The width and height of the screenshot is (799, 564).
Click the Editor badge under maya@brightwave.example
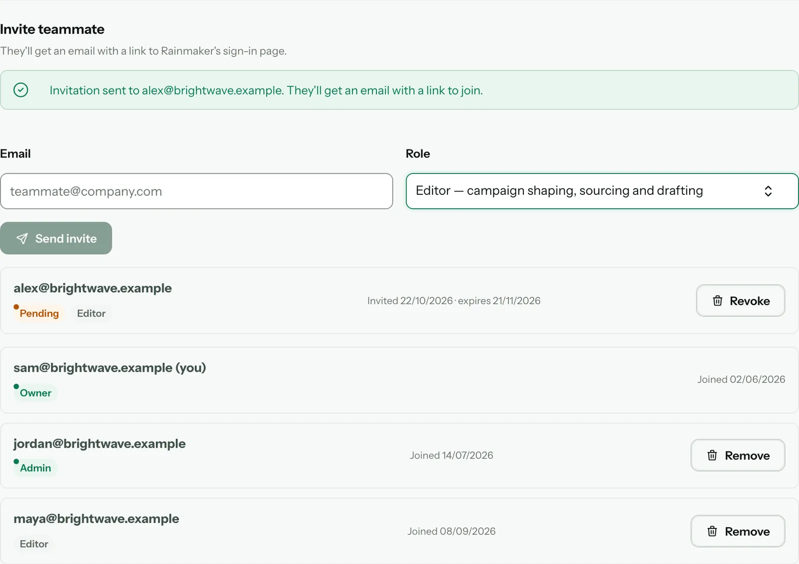click(34, 544)
